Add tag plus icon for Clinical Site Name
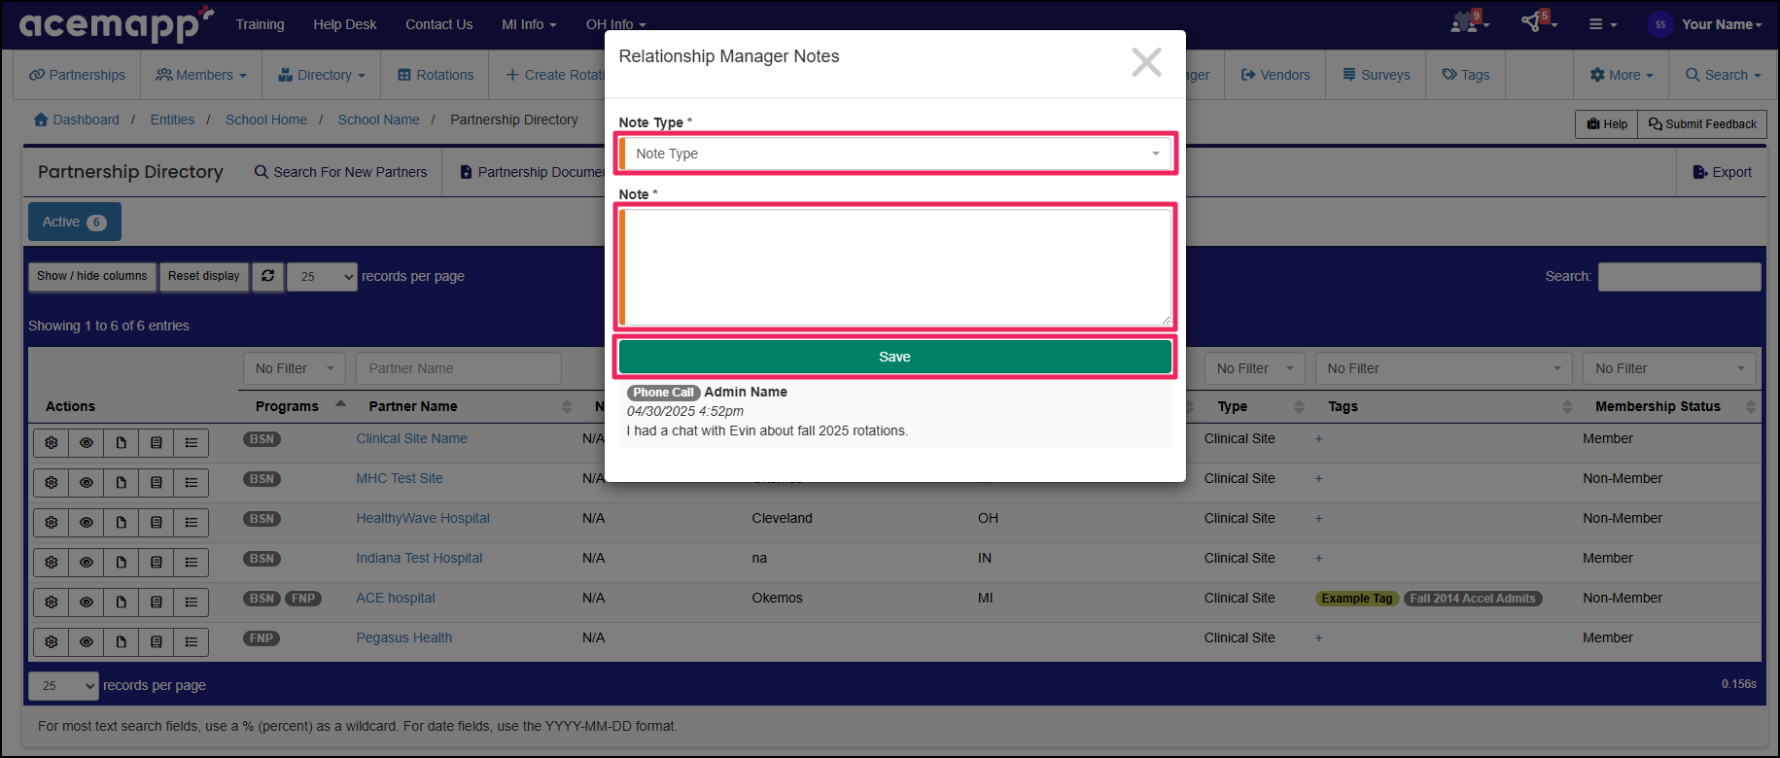This screenshot has width=1780, height=758. (x=1318, y=439)
